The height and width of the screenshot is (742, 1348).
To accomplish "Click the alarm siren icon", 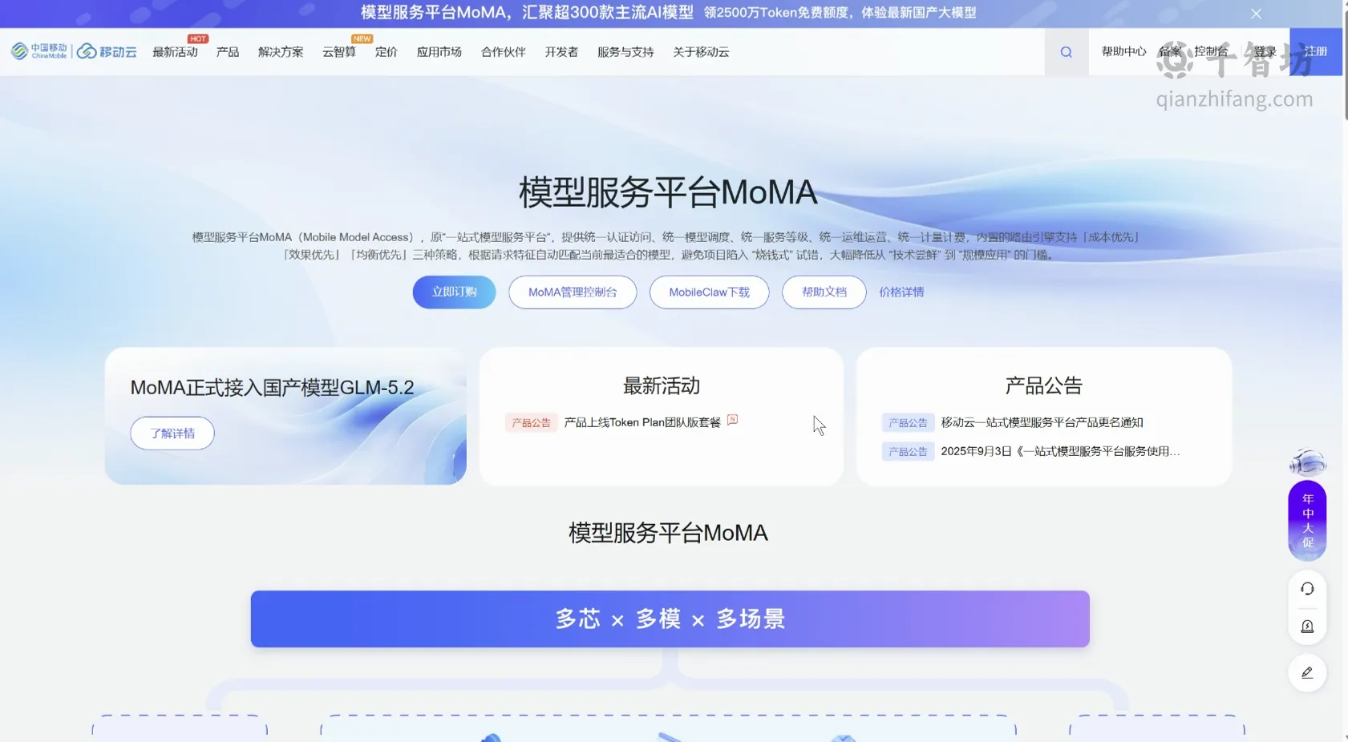I will pyautogui.click(x=1307, y=627).
